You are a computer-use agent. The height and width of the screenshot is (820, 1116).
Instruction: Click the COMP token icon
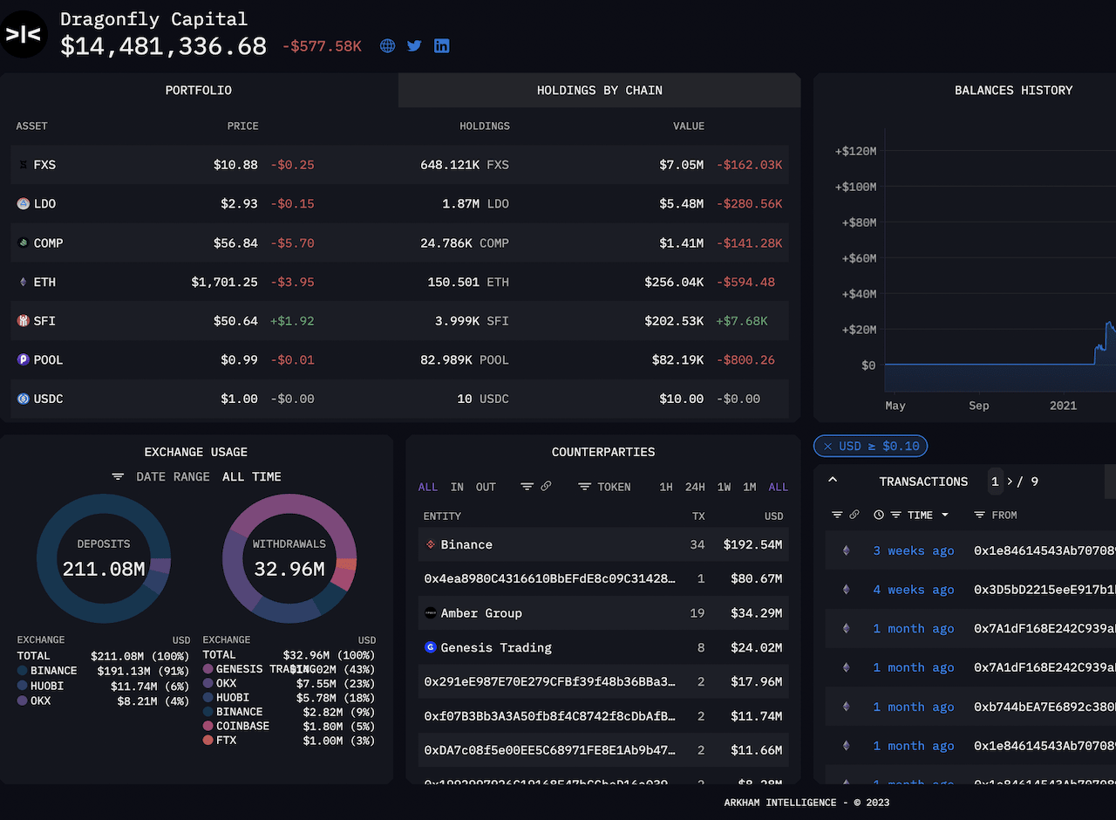pos(24,243)
